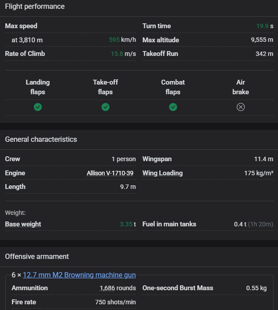Click the Max altitude label
The height and width of the screenshot is (310, 278).
pyautogui.click(x=161, y=40)
